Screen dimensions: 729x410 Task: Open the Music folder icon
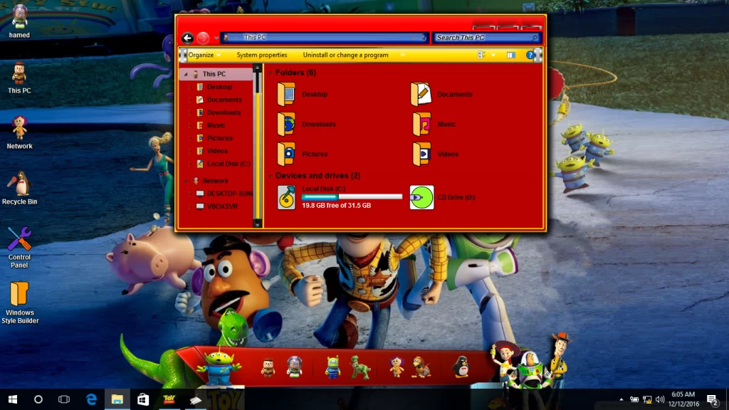click(421, 124)
